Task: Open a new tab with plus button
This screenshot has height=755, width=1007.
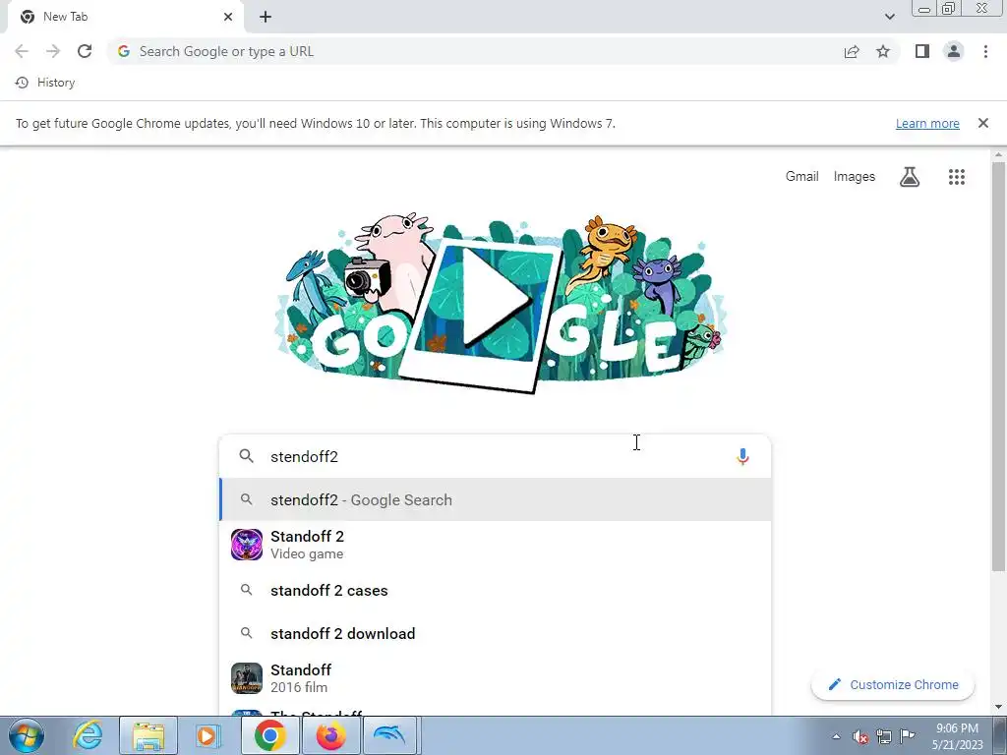Action: click(266, 17)
